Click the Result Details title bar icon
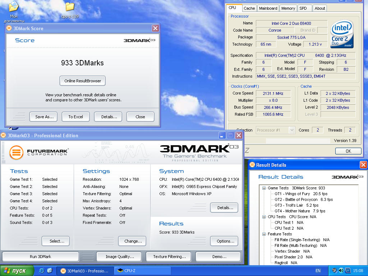368x276 pixels. pyautogui.click(x=252, y=165)
